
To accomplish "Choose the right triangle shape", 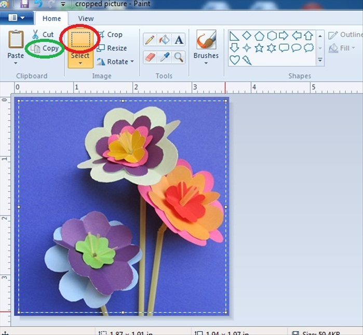I will point(234,36).
